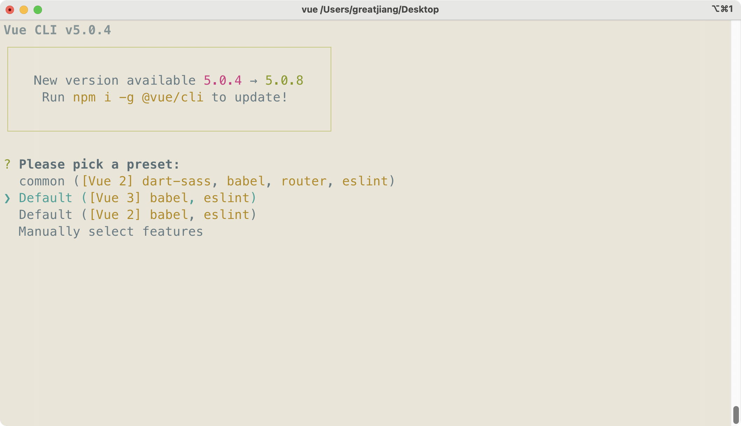
Task: Click the terminal scrollbar thumb
Action: pyautogui.click(x=736, y=415)
